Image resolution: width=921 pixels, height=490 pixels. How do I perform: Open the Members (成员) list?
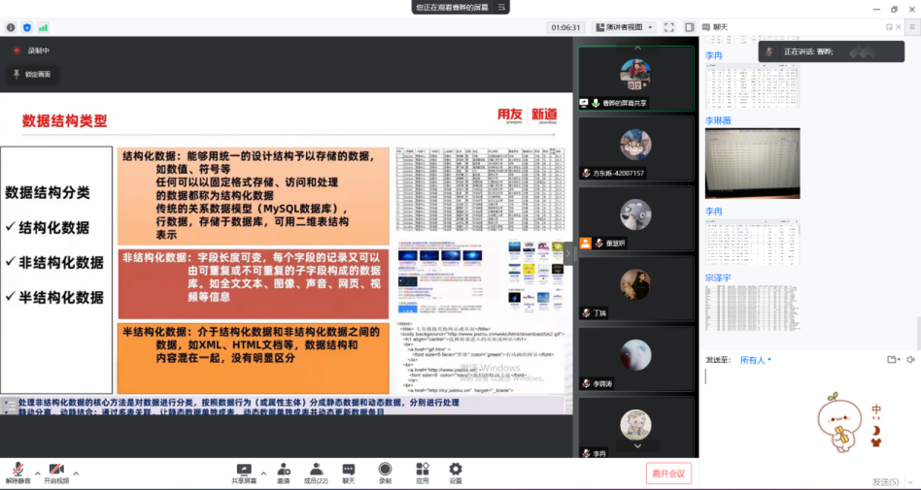tap(315, 473)
